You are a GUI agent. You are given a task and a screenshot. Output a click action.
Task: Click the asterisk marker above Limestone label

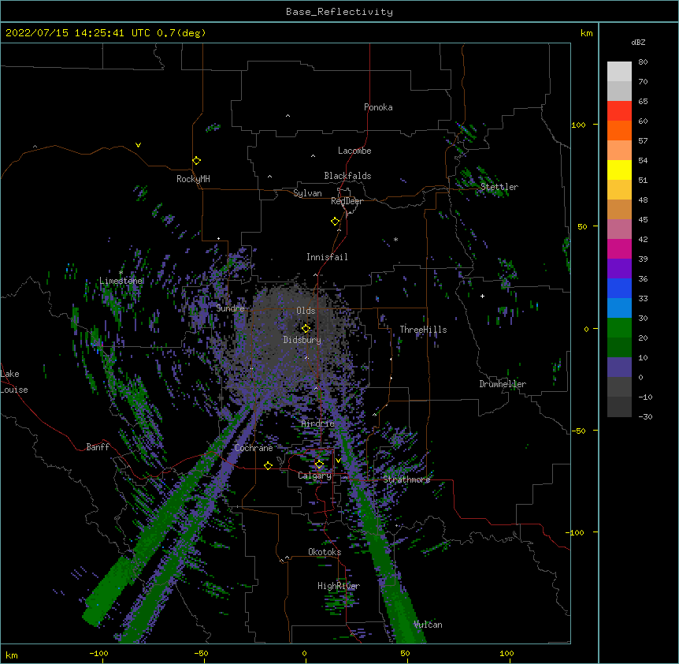coord(121,273)
